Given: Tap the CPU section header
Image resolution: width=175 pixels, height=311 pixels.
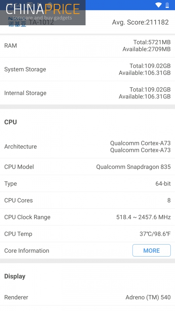Looking at the screenshot, I should pyautogui.click(x=10, y=122).
